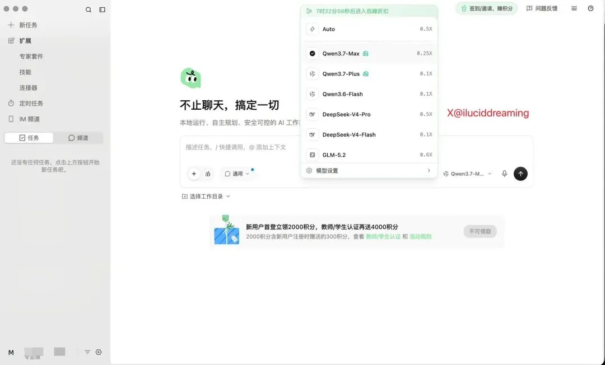Select DeepSeek-V4-Flash model
The height and width of the screenshot is (365, 605).
pyautogui.click(x=369, y=134)
